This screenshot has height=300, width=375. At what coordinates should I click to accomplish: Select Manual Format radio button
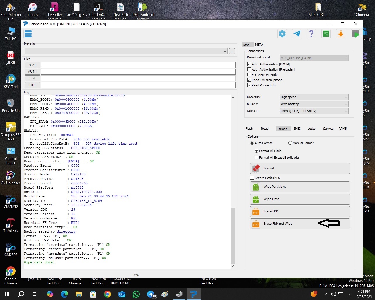pos(290,143)
